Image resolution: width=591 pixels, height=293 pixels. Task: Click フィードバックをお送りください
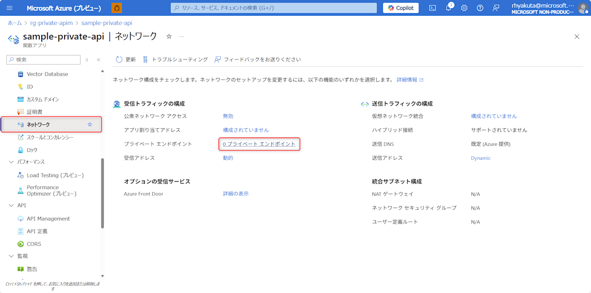pyautogui.click(x=258, y=59)
